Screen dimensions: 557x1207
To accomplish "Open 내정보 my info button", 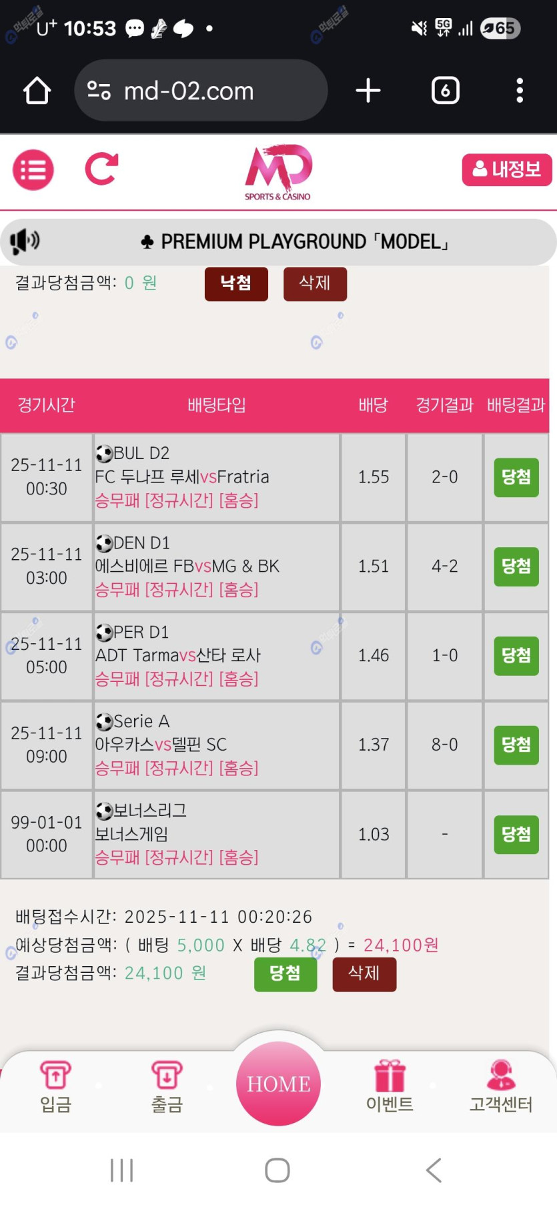I will pos(506,169).
